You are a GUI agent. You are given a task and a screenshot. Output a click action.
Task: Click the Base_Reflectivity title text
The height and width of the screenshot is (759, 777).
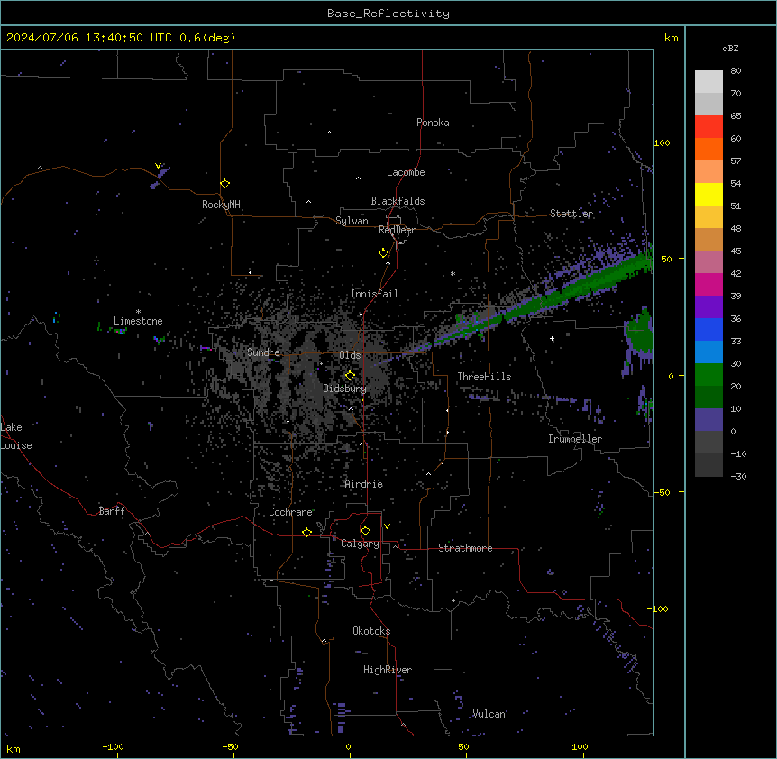(388, 14)
